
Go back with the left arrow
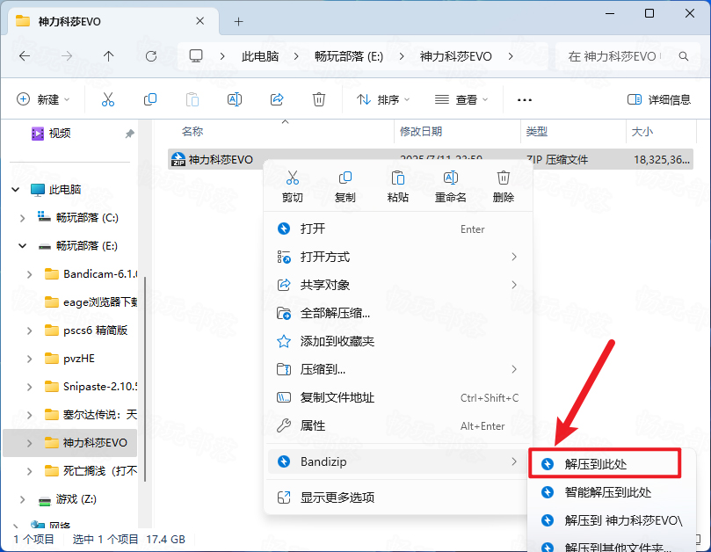click(x=25, y=56)
